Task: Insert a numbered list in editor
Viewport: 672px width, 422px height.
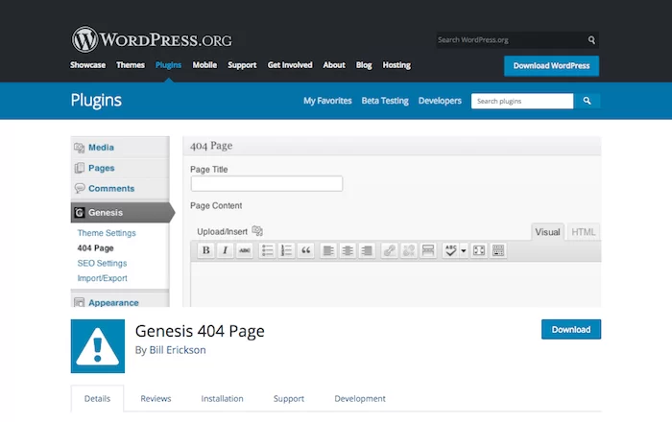Action: click(x=287, y=250)
